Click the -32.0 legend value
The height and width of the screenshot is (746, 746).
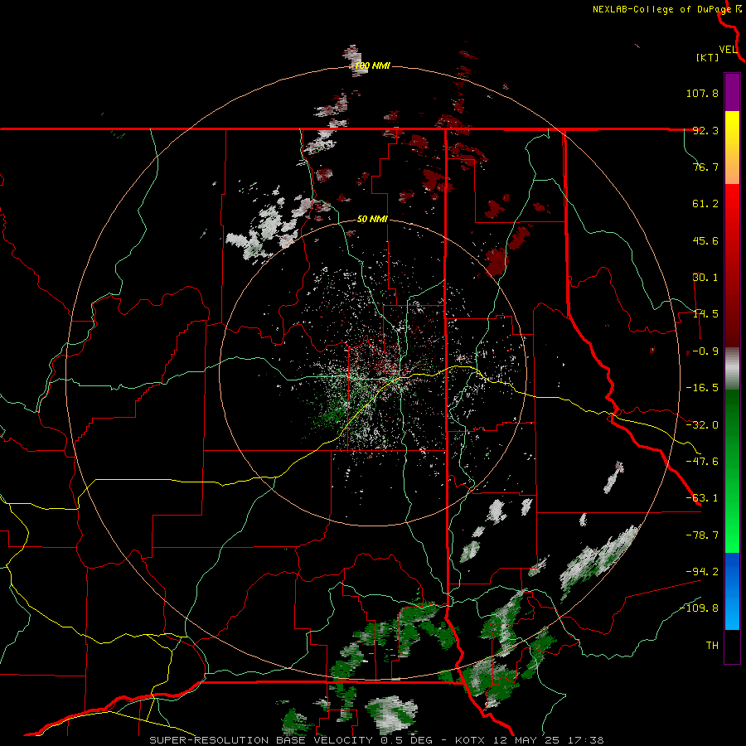702,425
